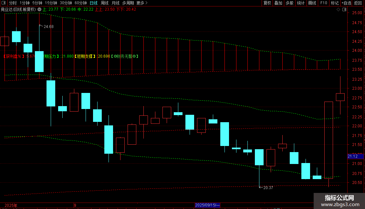The height and width of the screenshot is (209, 365).
Task: Select the 60分钟 period tab
Action: tap(81, 3)
